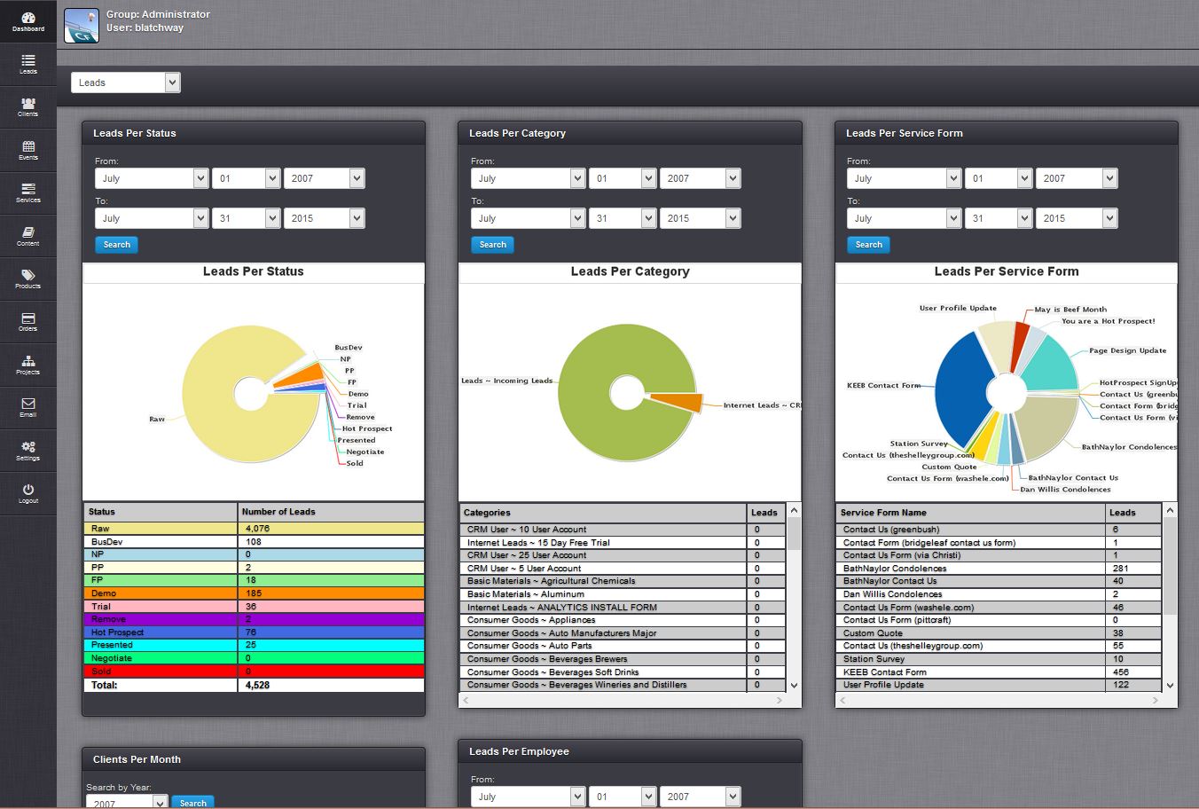Open To year dropdown in Leads Per Status
Viewport: 1199px width, 809px height.
click(x=325, y=218)
